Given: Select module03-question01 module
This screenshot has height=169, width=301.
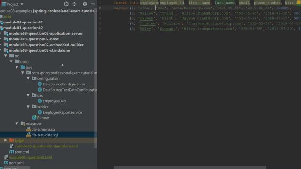Looking at the screenshot, I should click(x=23, y=22).
